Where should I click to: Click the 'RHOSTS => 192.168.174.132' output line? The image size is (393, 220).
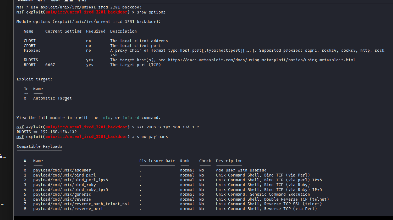click(x=47, y=132)
